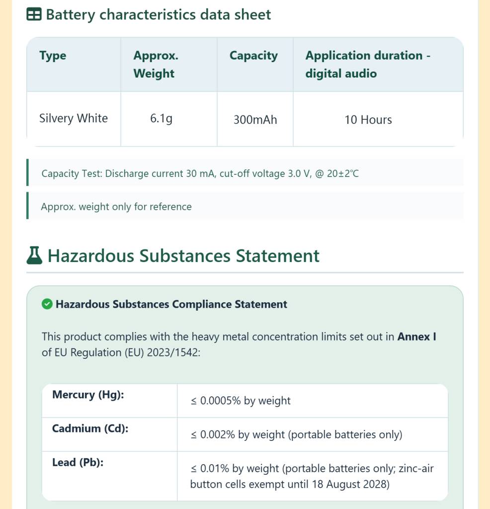Select the Silvery White cell
Screen dimensions: 490x509
(74, 118)
